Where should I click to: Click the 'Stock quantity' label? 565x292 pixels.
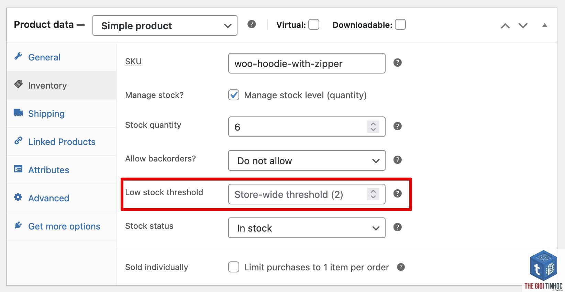coord(153,125)
